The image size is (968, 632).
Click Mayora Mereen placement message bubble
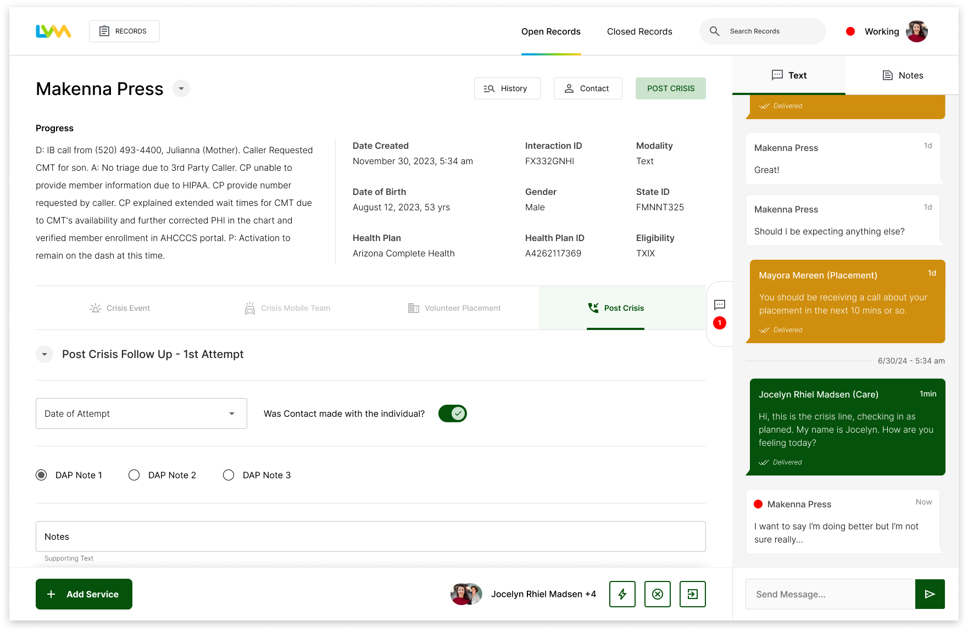847,301
